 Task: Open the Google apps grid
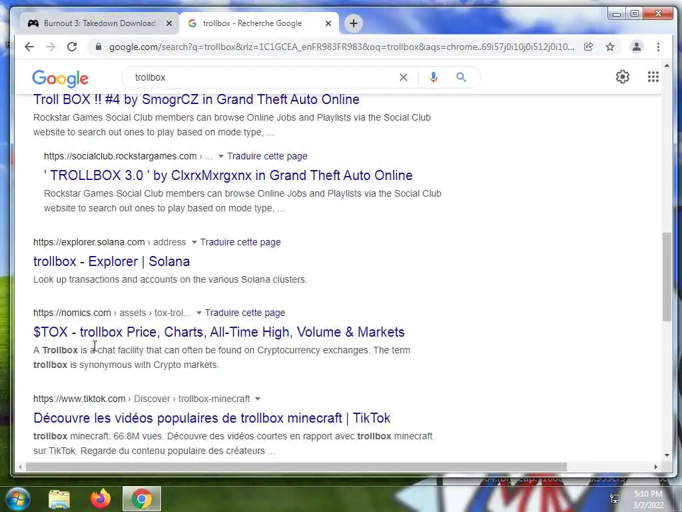click(x=653, y=77)
